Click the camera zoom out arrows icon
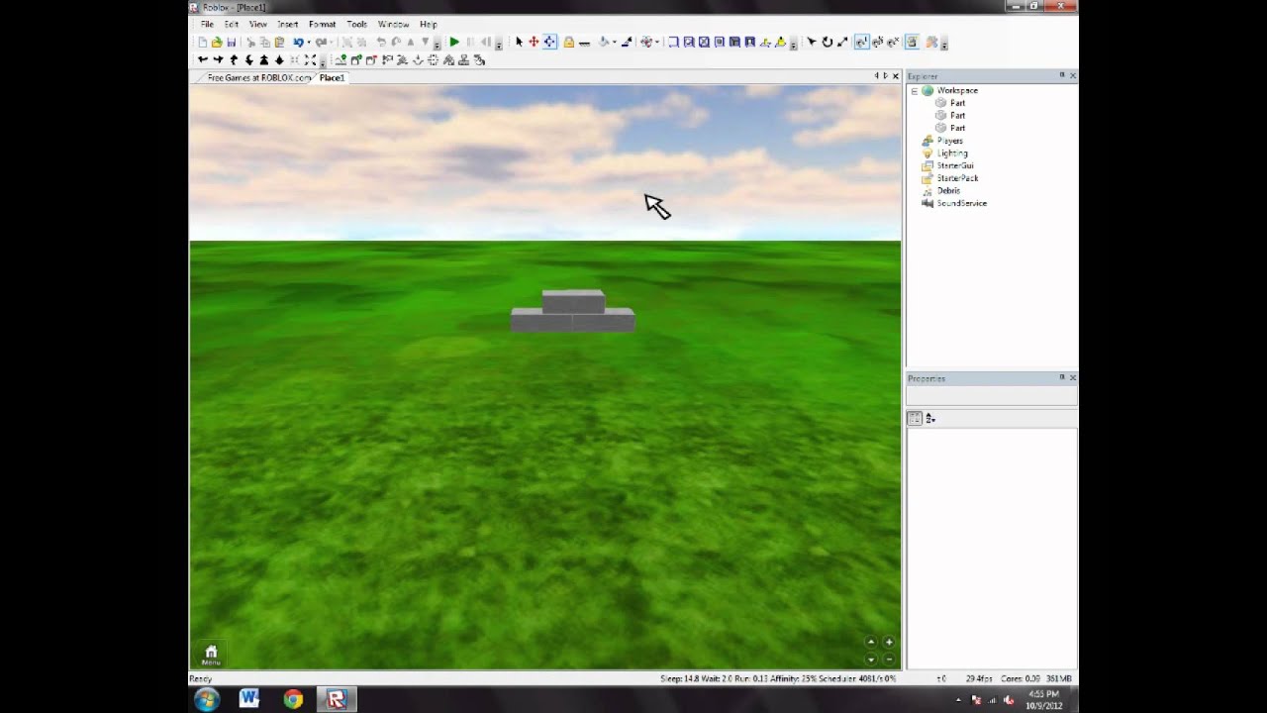 point(310,60)
